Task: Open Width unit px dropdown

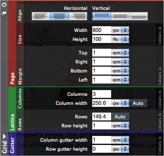Action: pyautogui.click(x=120, y=30)
